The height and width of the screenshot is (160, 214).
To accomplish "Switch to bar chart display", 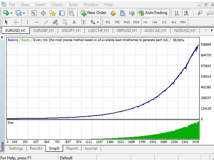I will [x=177, y=13].
